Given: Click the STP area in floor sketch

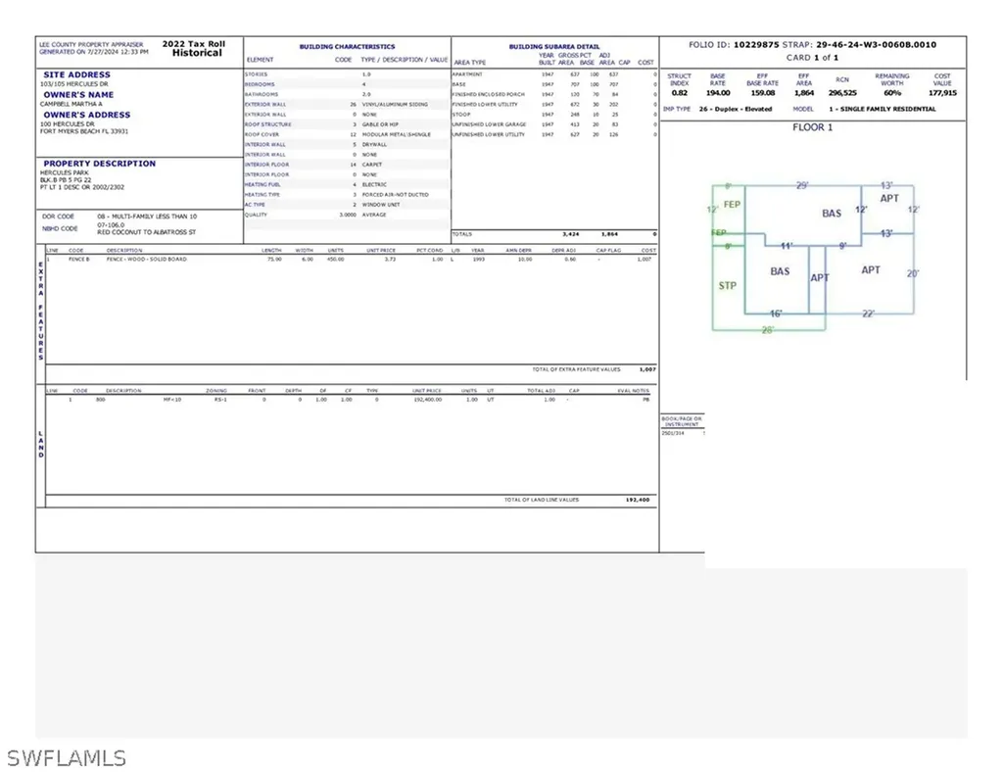Looking at the screenshot, I should tap(727, 286).
